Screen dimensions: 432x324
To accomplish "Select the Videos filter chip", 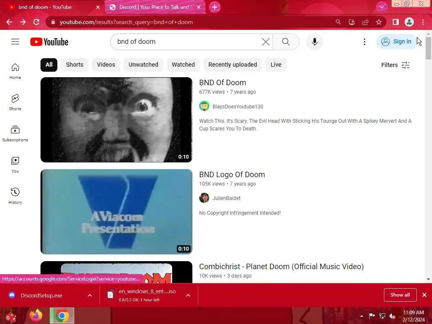I will [106, 65].
